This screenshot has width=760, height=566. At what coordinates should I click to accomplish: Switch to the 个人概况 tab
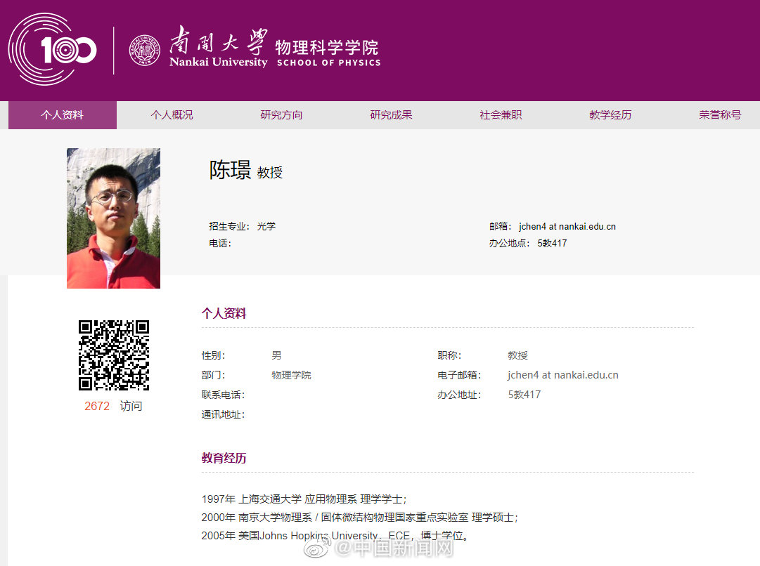pyautogui.click(x=172, y=115)
